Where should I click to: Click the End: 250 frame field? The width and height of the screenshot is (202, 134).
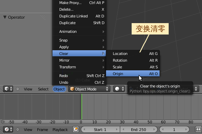139,130
